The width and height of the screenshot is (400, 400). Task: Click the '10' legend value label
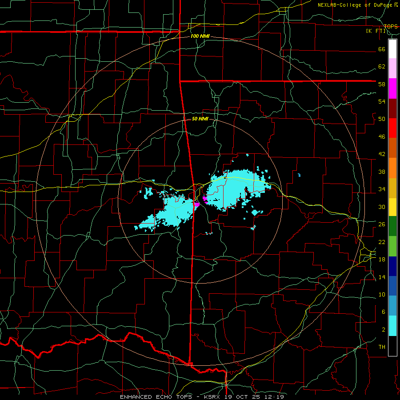coord(382,294)
